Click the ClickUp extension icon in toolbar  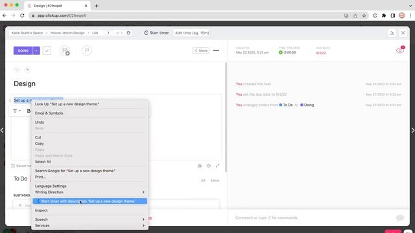coord(375,16)
